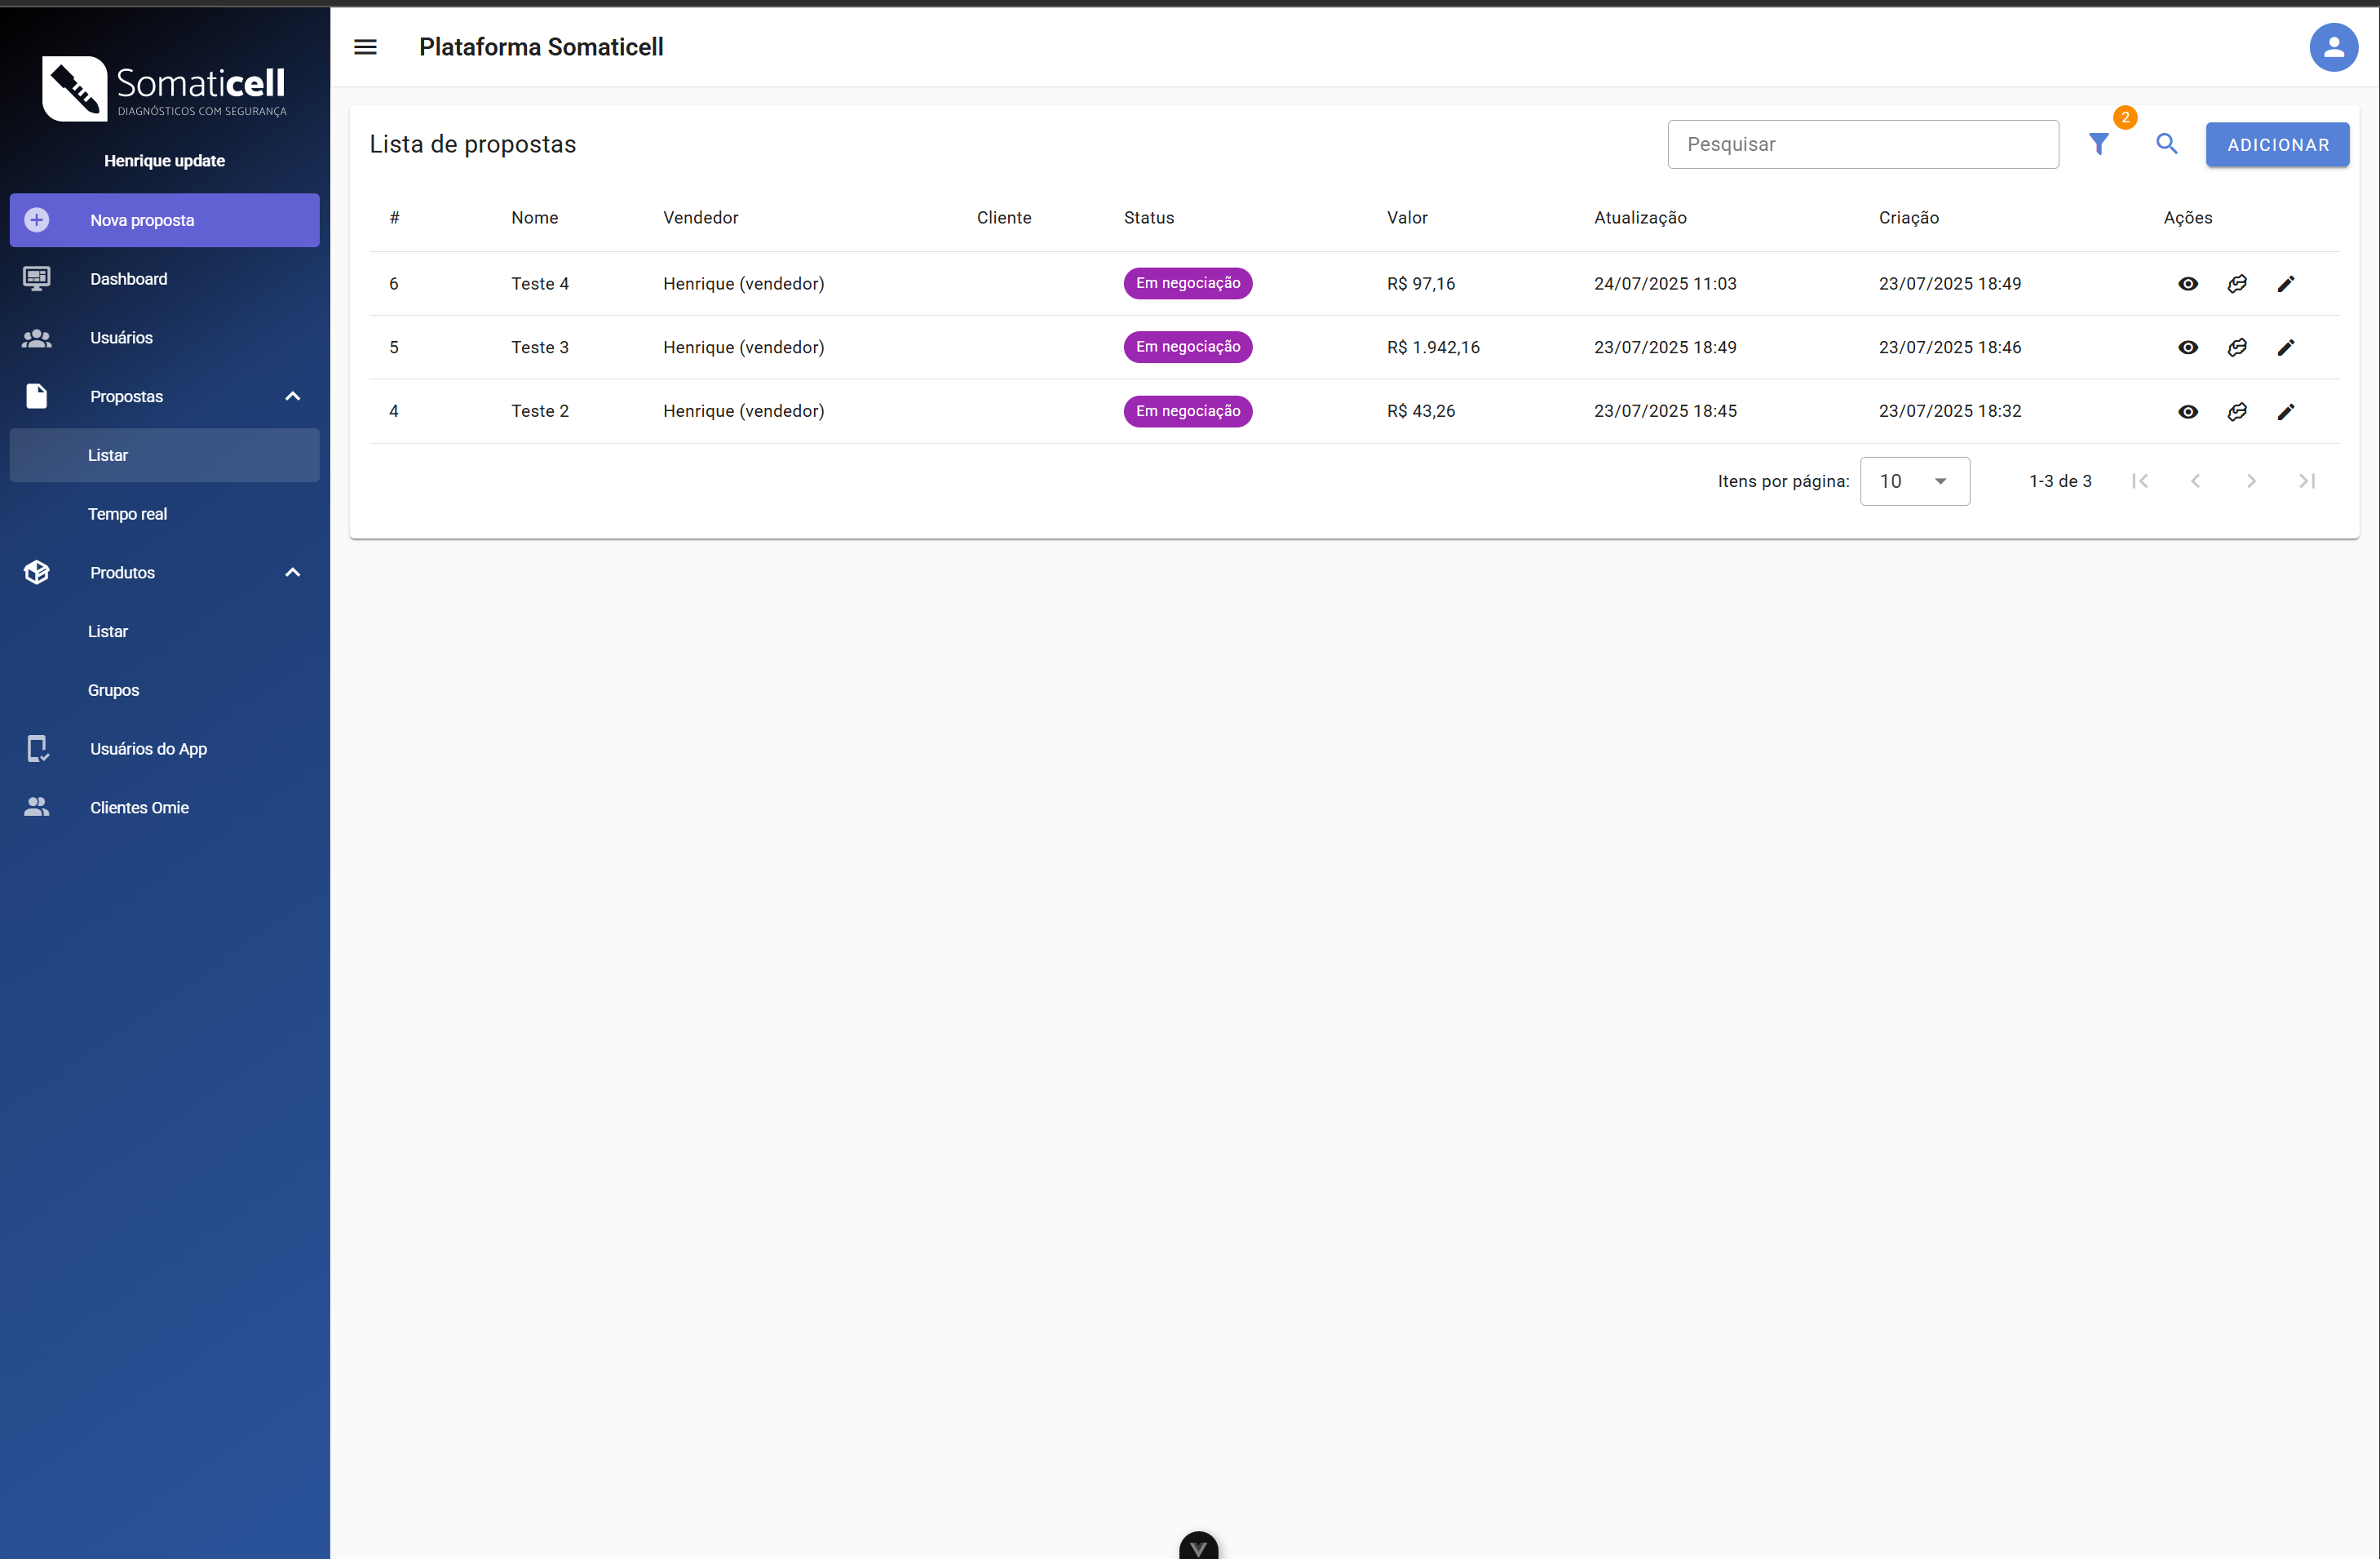Viewport: 2380px width, 1559px height.
Task: Click value R$ 43,26
Action: pyautogui.click(x=1420, y=412)
